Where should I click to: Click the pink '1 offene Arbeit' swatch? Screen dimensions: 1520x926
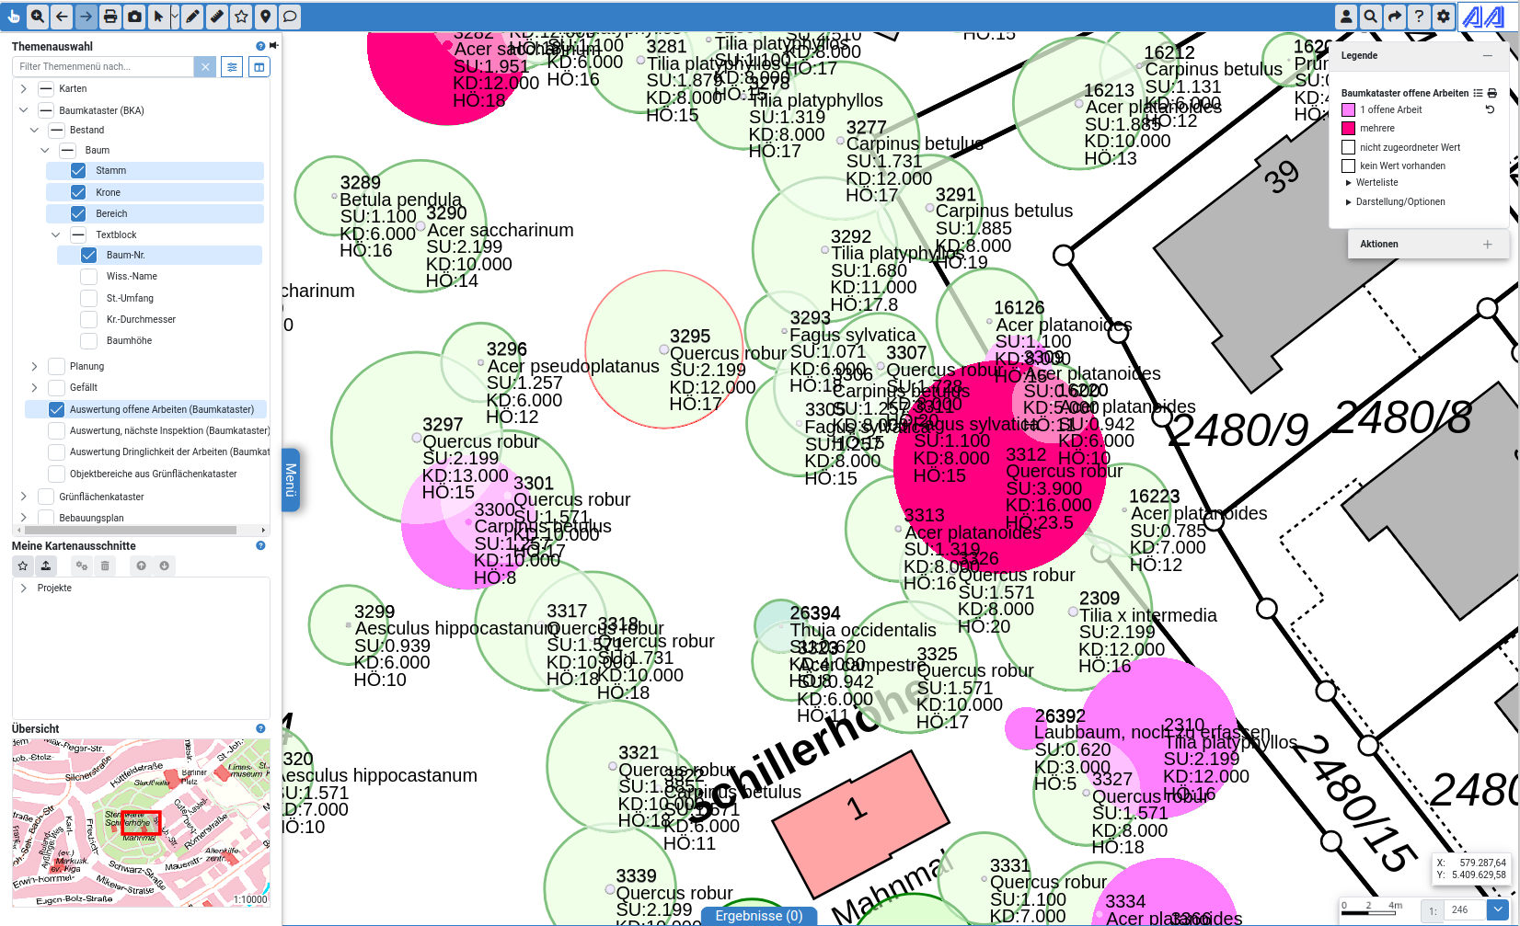tap(1348, 110)
